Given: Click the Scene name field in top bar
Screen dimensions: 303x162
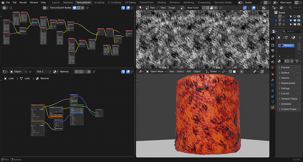Looking at the screenshot, I should pyautogui.click(x=252, y=3).
